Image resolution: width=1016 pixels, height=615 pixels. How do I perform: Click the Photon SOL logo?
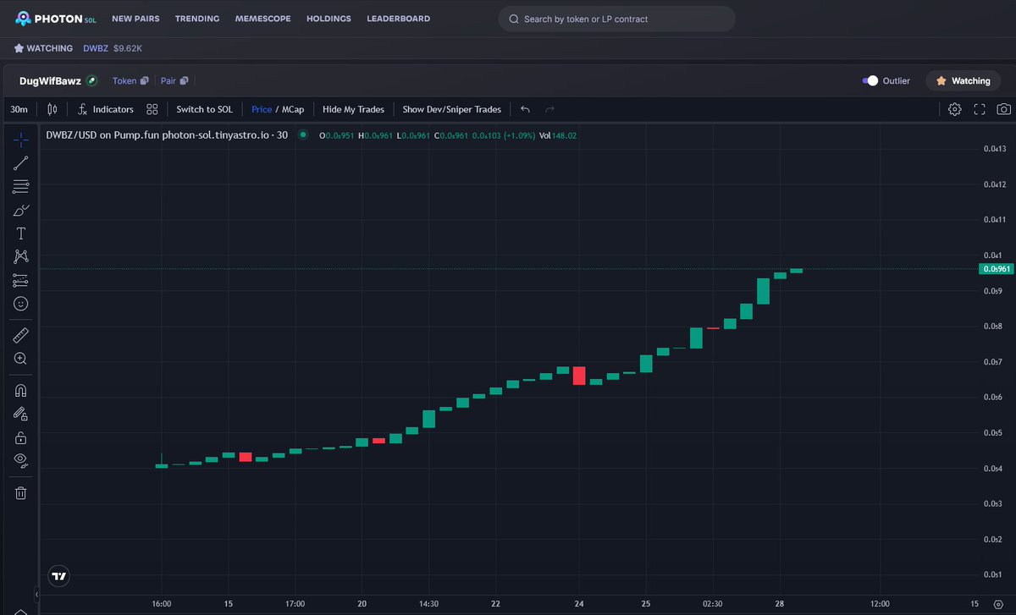(x=56, y=19)
